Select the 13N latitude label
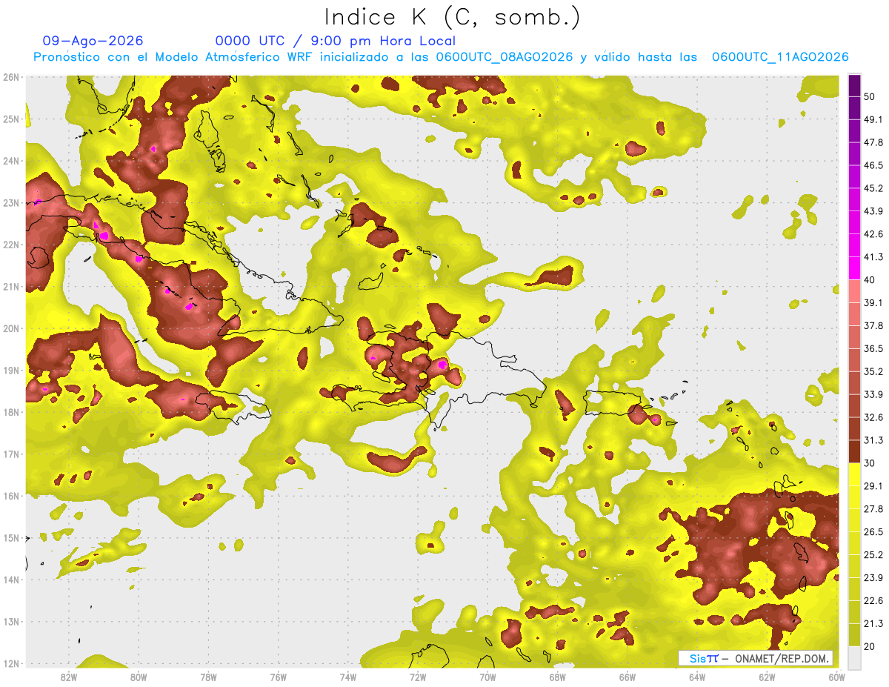This screenshot has height=687, width=889. (x=11, y=622)
